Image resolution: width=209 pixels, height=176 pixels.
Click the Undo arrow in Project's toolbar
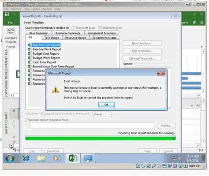[x=14, y=14]
